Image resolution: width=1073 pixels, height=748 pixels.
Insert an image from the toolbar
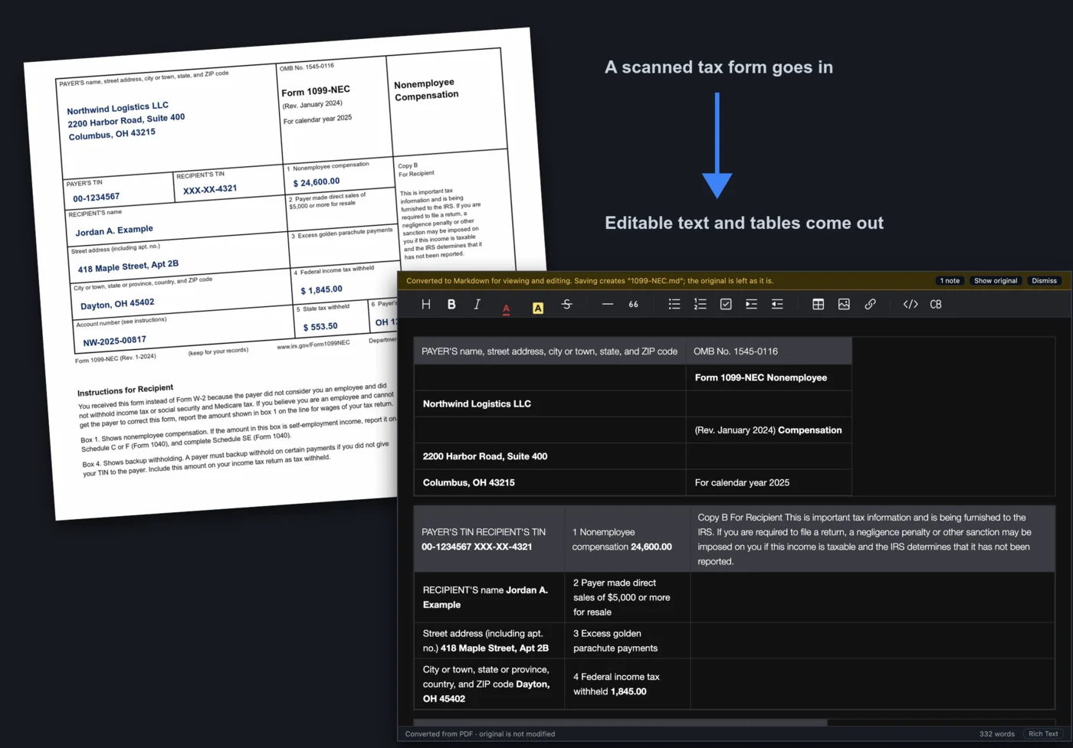click(844, 304)
